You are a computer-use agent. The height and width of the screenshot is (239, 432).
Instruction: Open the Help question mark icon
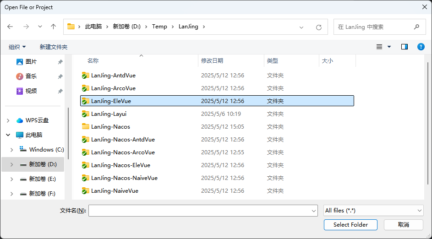pyautogui.click(x=421, y=47)
